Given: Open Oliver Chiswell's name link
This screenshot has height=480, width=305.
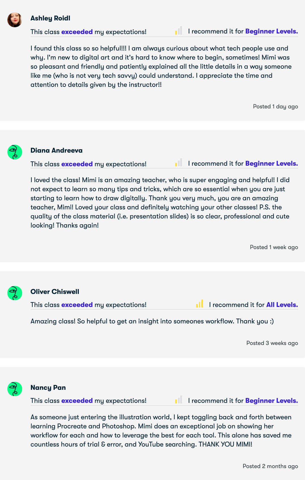Looking at the screenshot, I should 55,292.
